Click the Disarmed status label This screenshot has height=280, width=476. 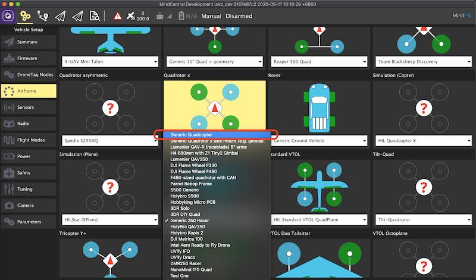(x=239, y=16)
